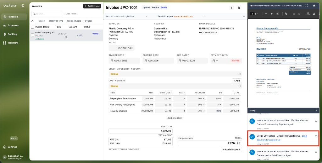Click the Google Drive upload activity avatar icon
Screen dimensions: 322x163
click(252, 137)
